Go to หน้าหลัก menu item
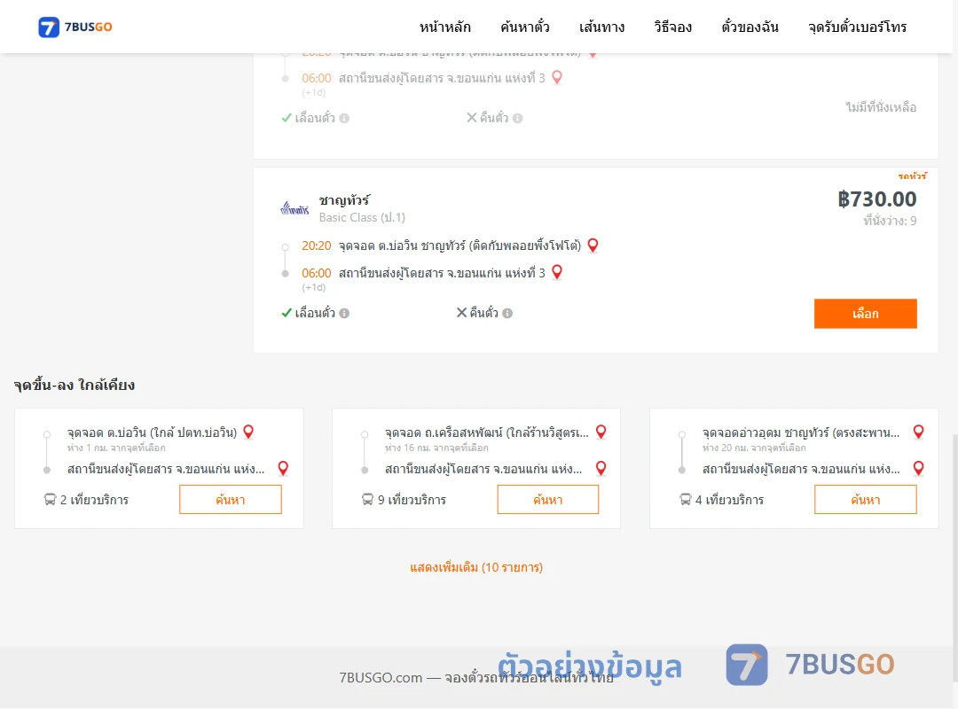 [x=444, y=27]
